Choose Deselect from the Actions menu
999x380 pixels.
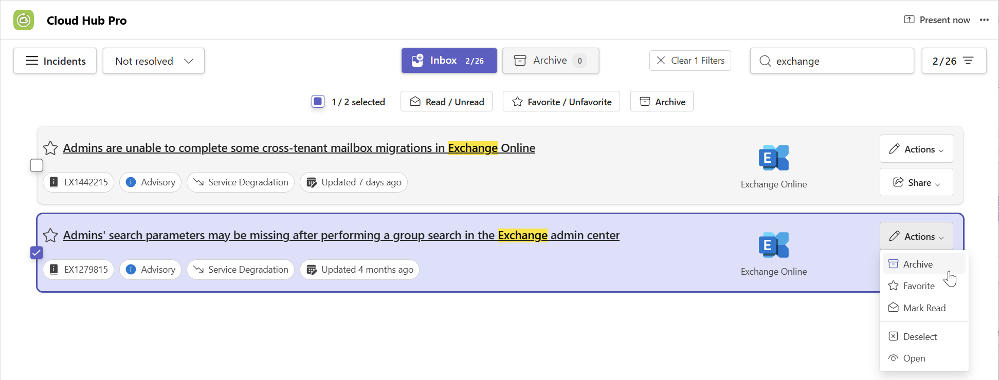924,337
